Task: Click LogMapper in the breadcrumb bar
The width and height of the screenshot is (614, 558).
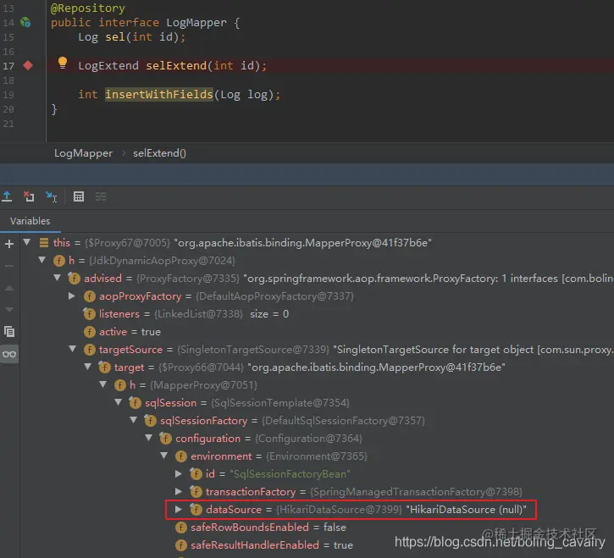Action: point(83,153)
